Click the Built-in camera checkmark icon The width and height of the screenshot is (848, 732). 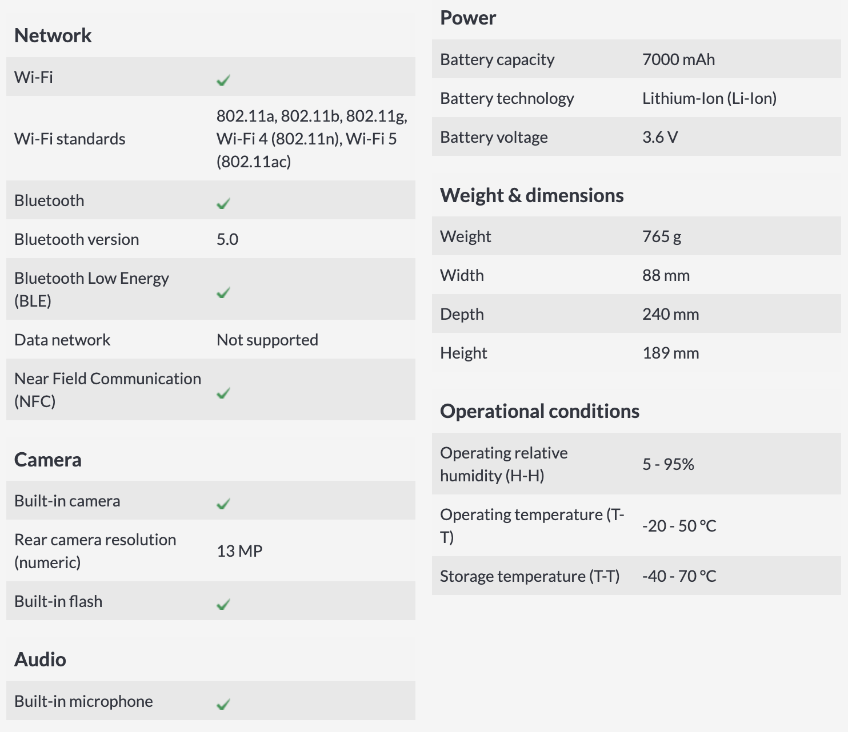223,504
